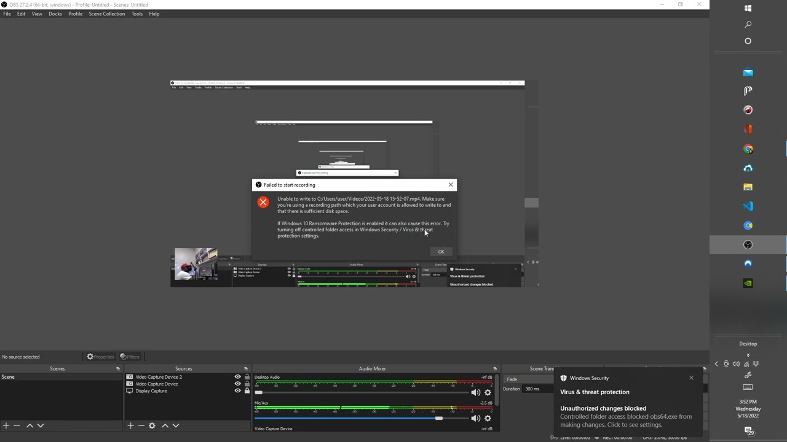This screenshot has height=442, width=787.
Task: Move the scene up with the up arrow
Action: (30, 425)
